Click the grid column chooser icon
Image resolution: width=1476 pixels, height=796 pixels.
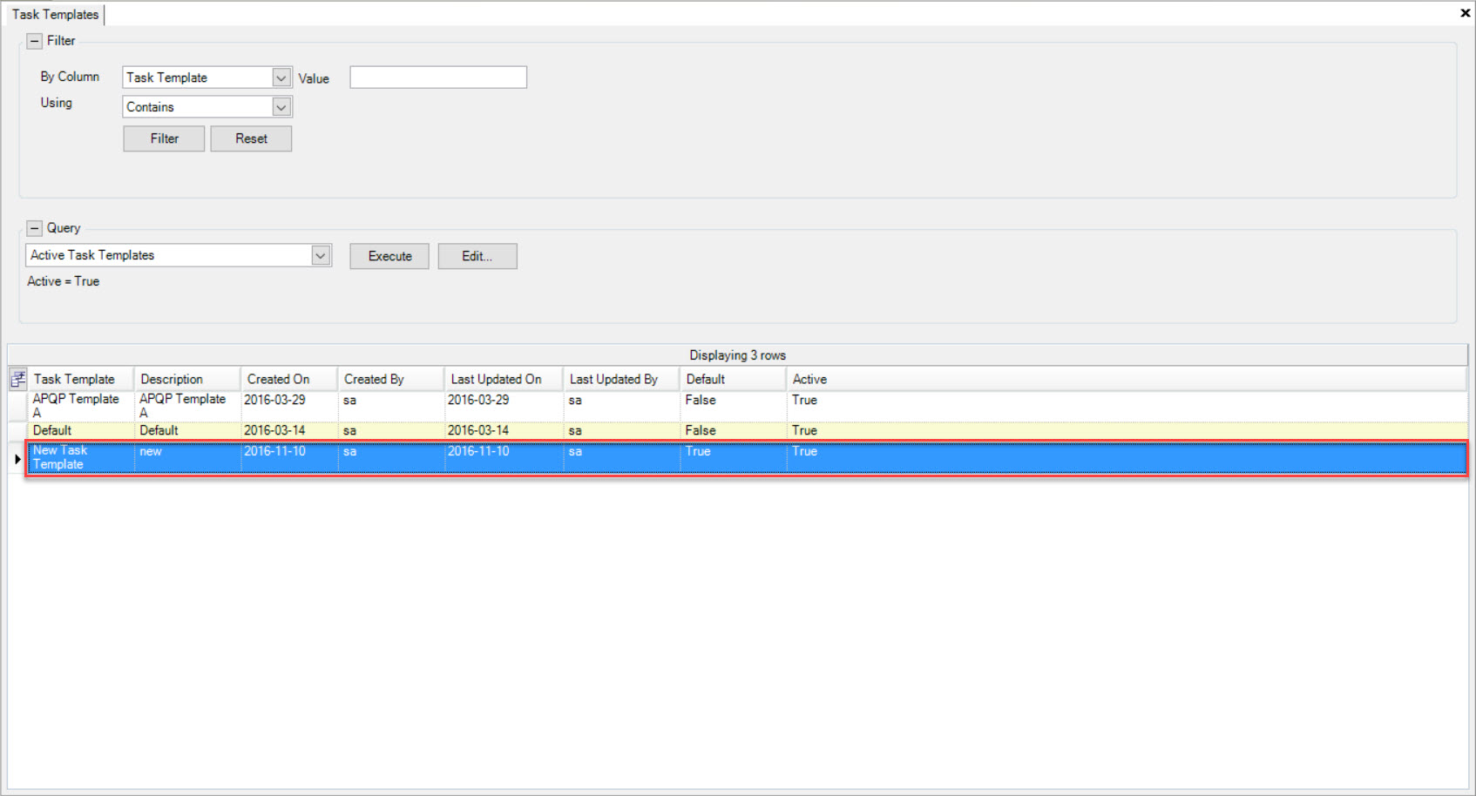click(x=17, y=379)
